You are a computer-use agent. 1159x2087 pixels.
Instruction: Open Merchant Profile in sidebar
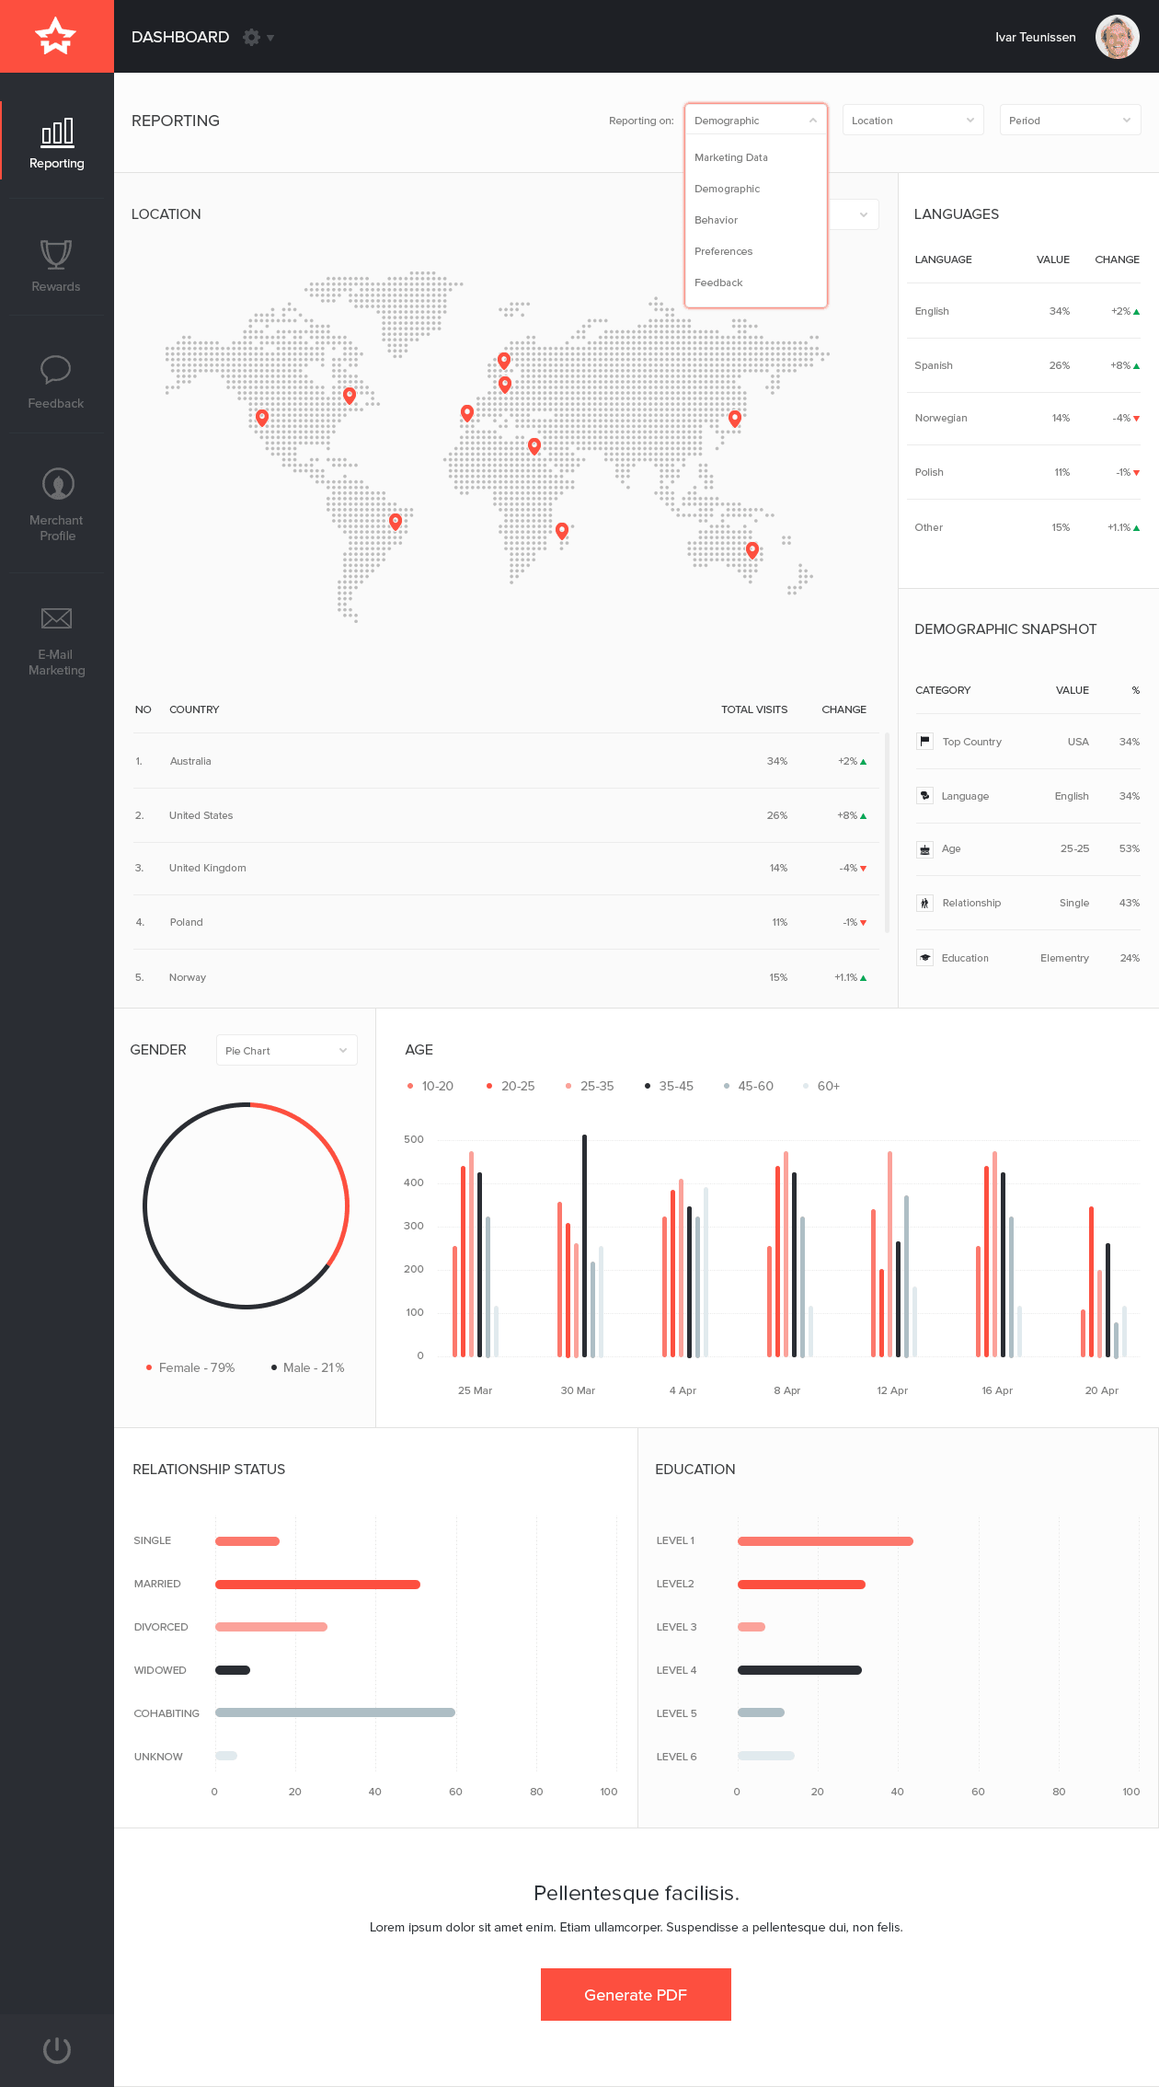click(x=57, y=504)
